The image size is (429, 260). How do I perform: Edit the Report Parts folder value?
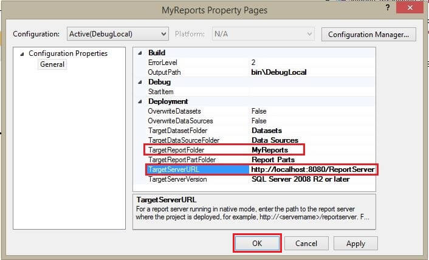(x=273, y=160)
